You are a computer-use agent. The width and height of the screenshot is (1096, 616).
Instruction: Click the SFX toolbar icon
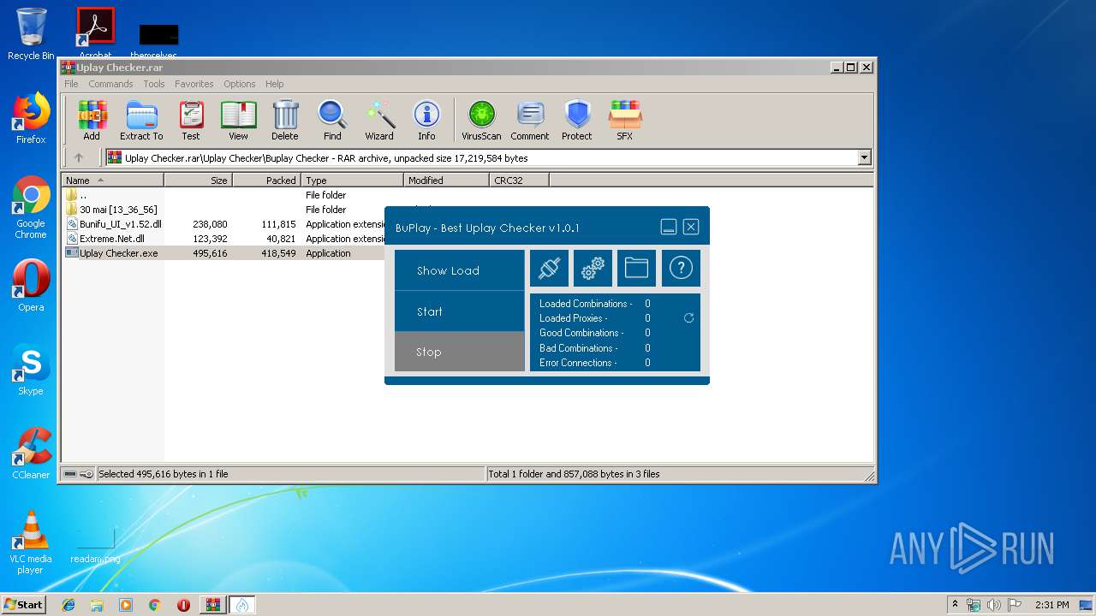625,120
